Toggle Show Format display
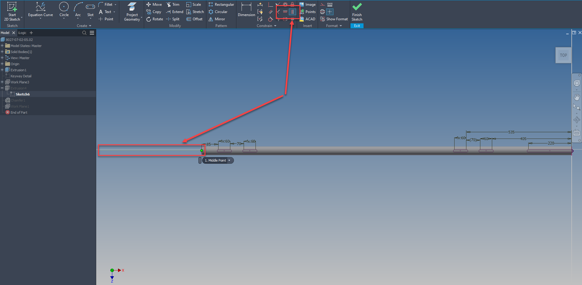Viewport: 582px width, 285px height. [334, 19]
